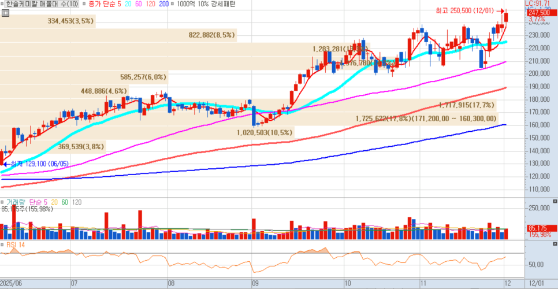Click the 3.77% change readout

(x=536, y=19)
